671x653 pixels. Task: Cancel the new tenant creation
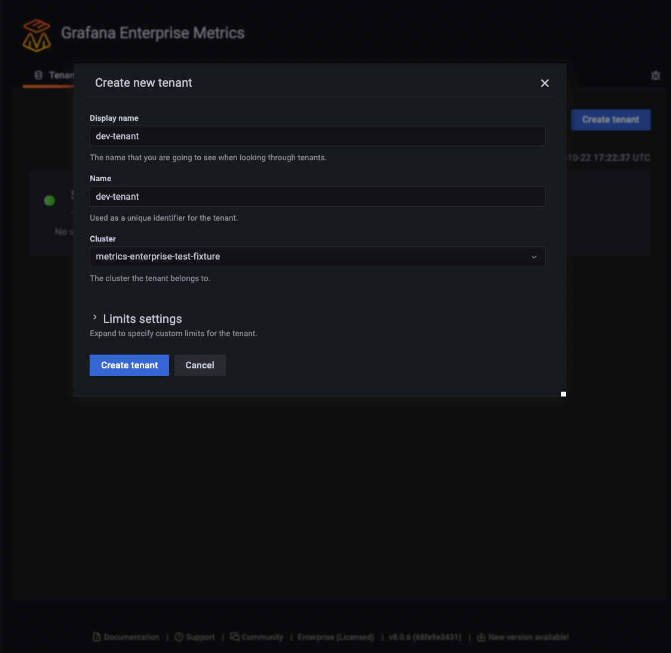[x=200, y=365]
